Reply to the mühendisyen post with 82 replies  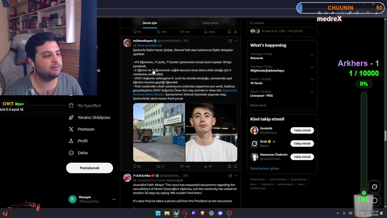click(137, 167)
